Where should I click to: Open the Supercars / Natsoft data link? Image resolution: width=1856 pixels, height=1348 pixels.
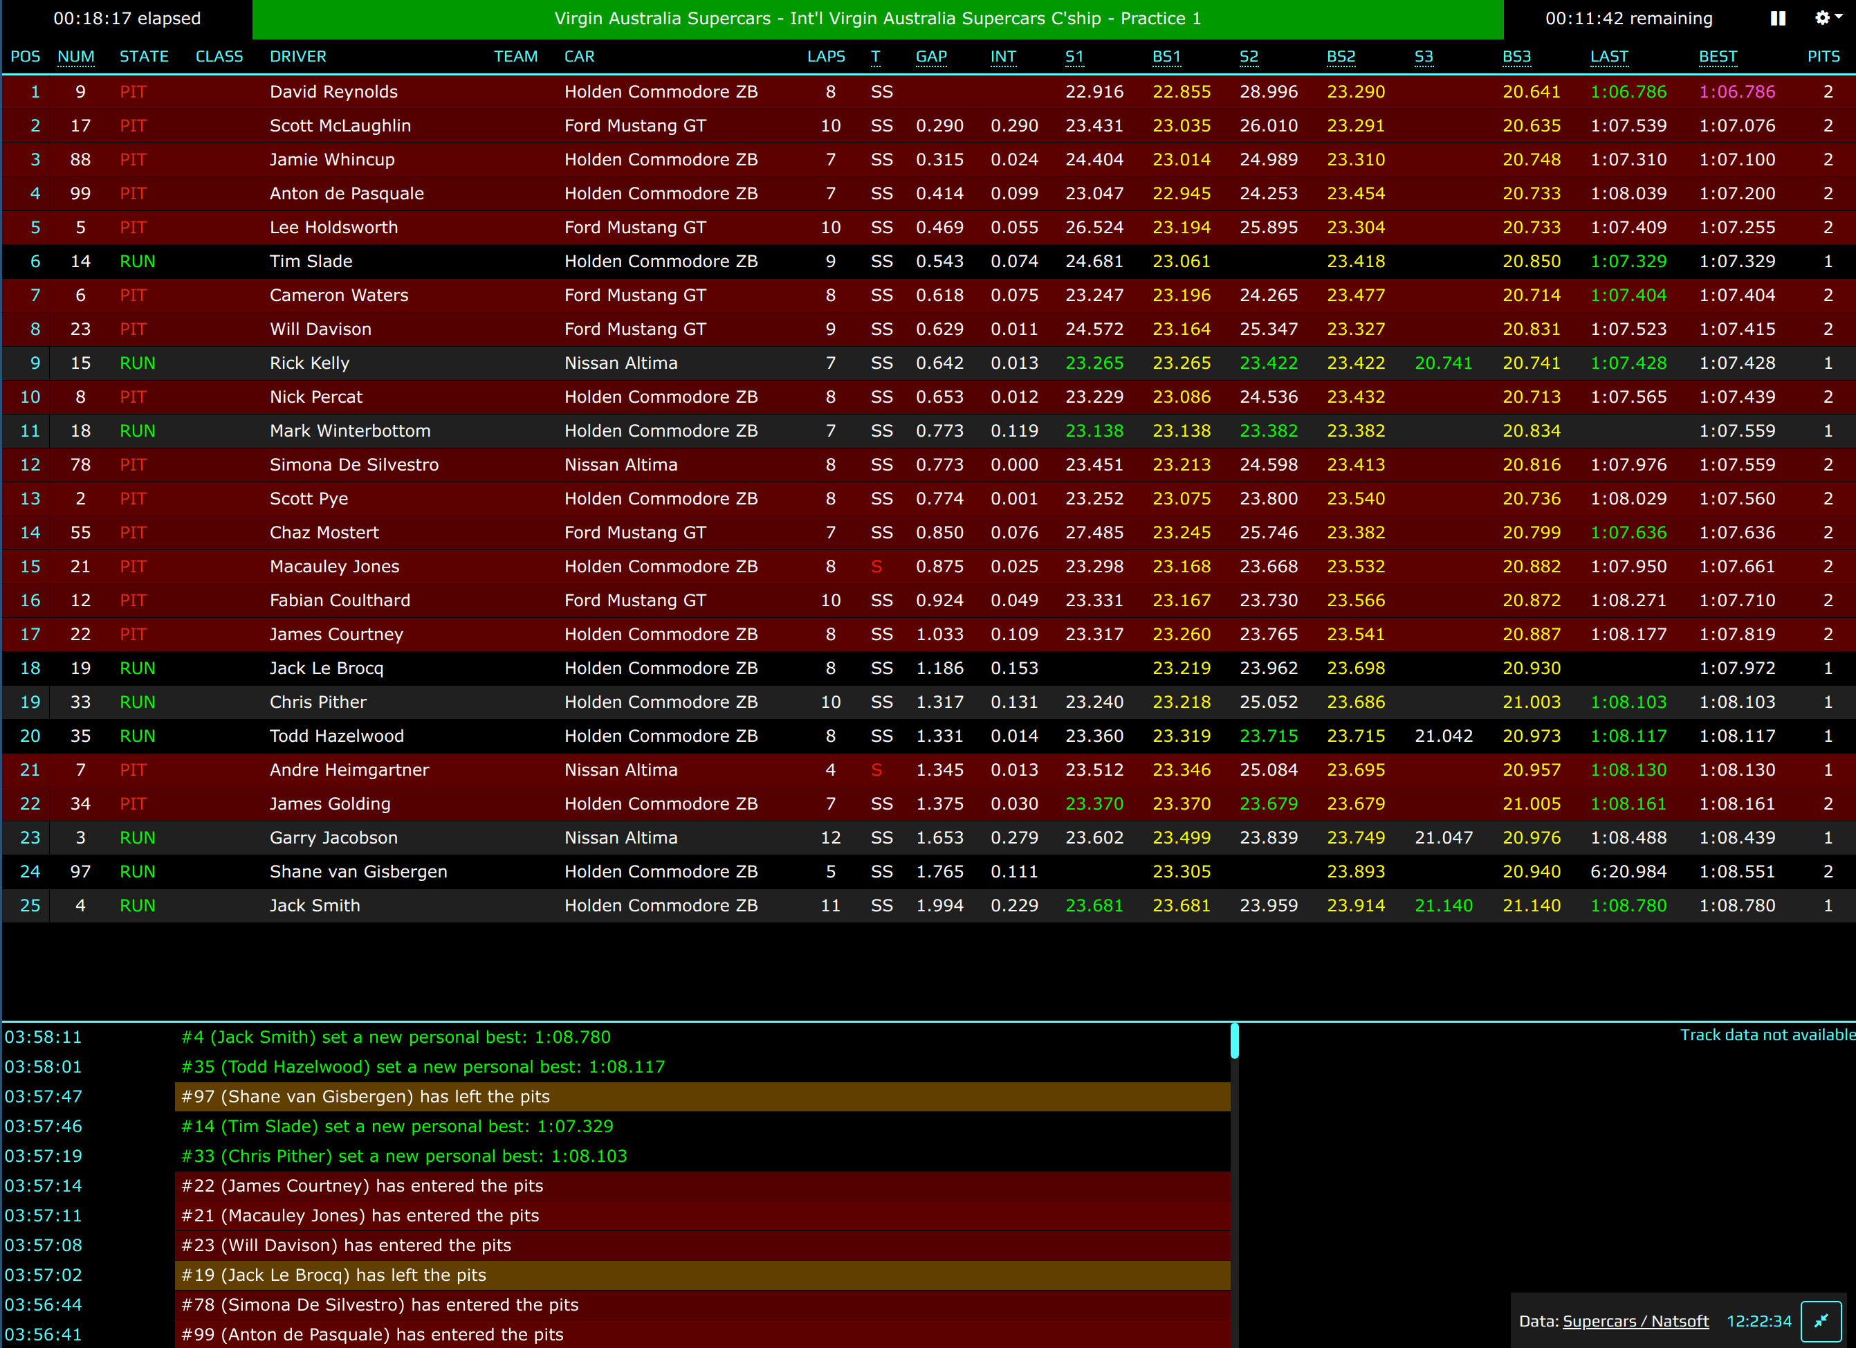pos(1635,1321)
